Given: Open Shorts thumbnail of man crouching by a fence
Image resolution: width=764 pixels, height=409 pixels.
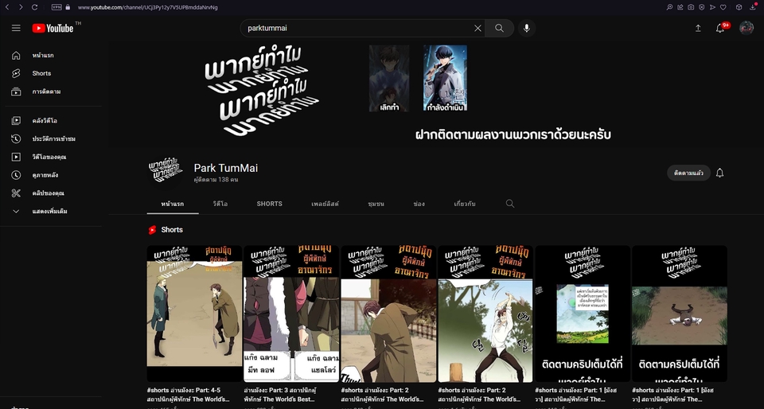Looking at the screenshot, I should [388, 314].
